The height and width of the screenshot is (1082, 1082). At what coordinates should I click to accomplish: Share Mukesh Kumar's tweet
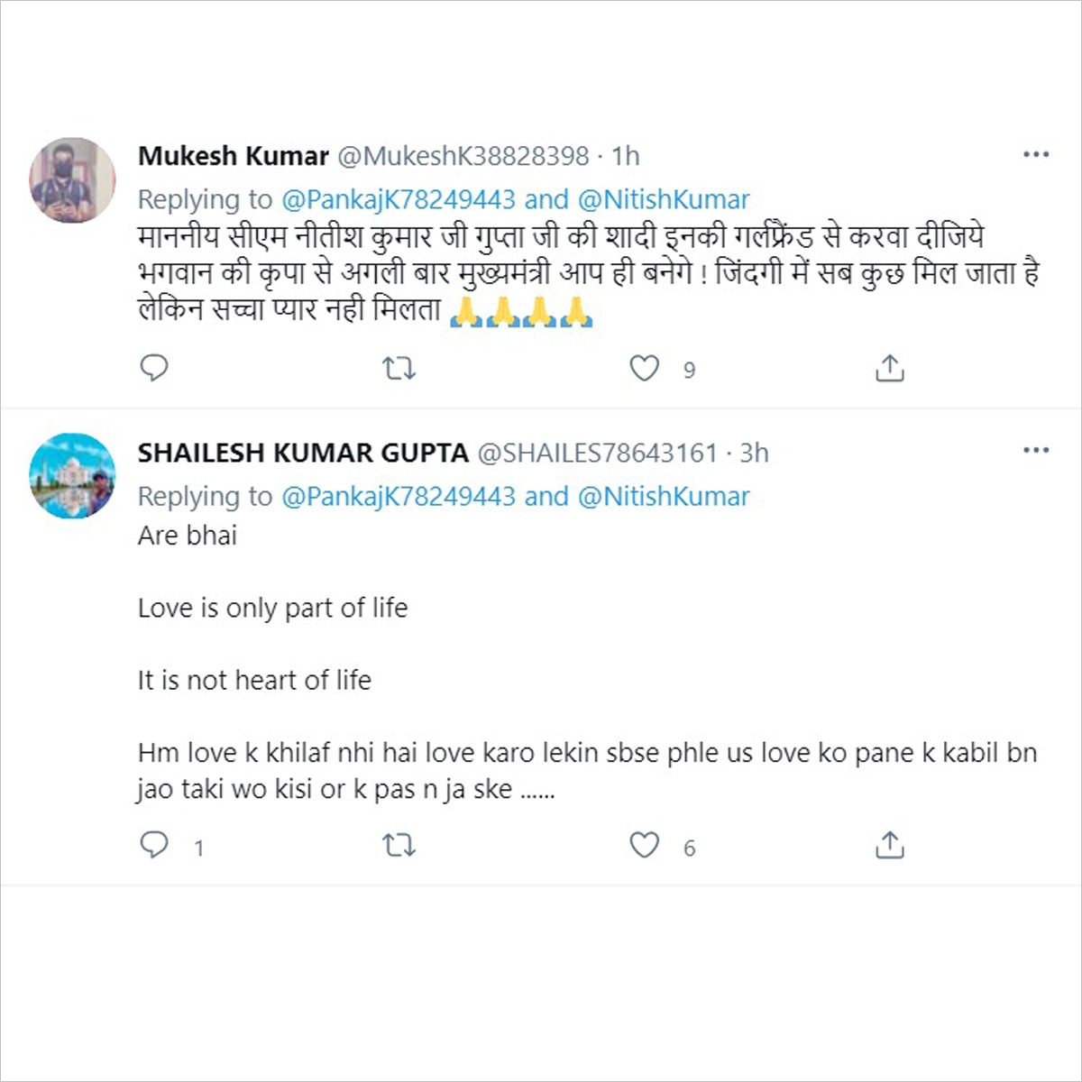pos(889,368)
